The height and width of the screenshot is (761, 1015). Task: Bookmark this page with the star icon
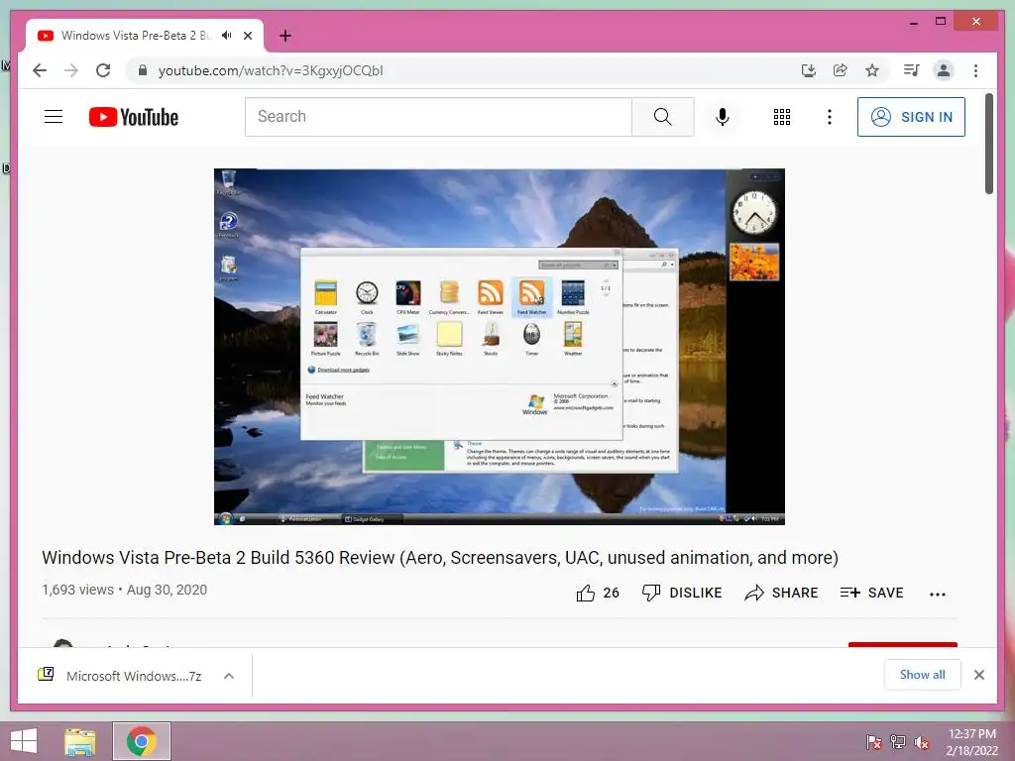[x=872, y=70]
